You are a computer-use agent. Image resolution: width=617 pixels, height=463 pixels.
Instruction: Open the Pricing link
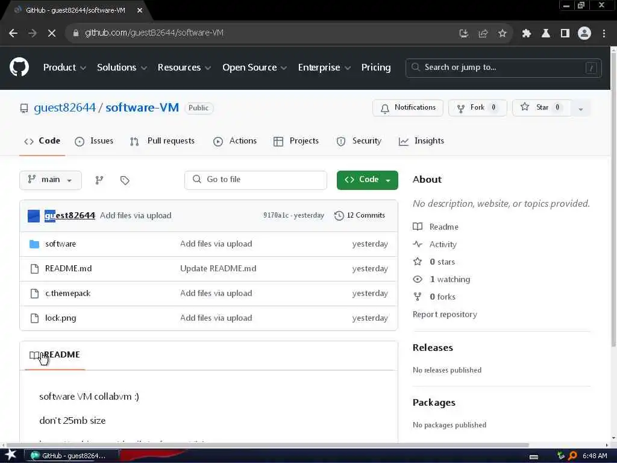376,68
